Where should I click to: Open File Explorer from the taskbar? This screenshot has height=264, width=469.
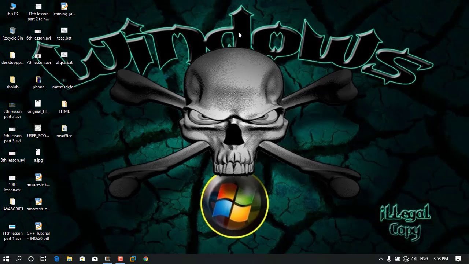click(70, 259)
